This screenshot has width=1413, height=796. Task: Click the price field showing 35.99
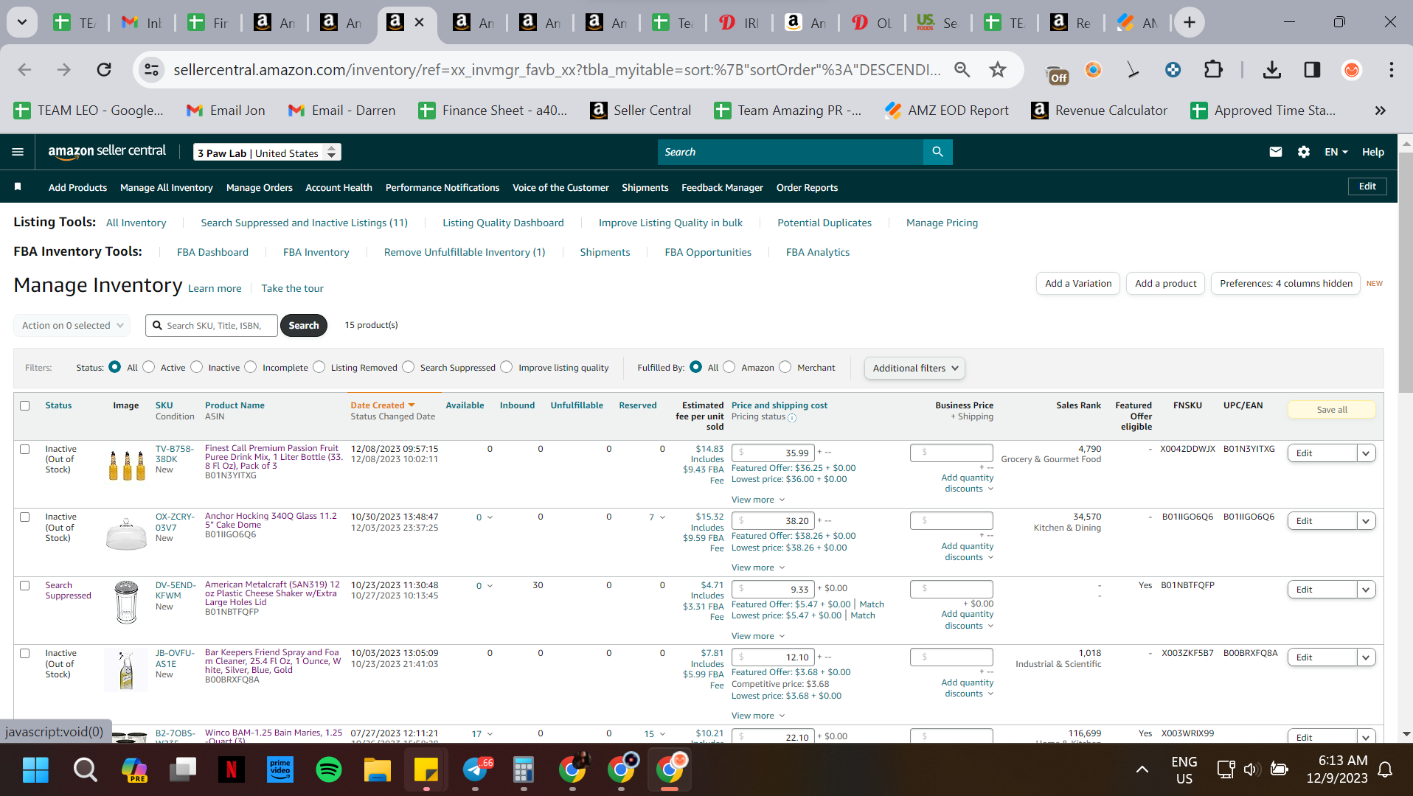click(774, 453)
